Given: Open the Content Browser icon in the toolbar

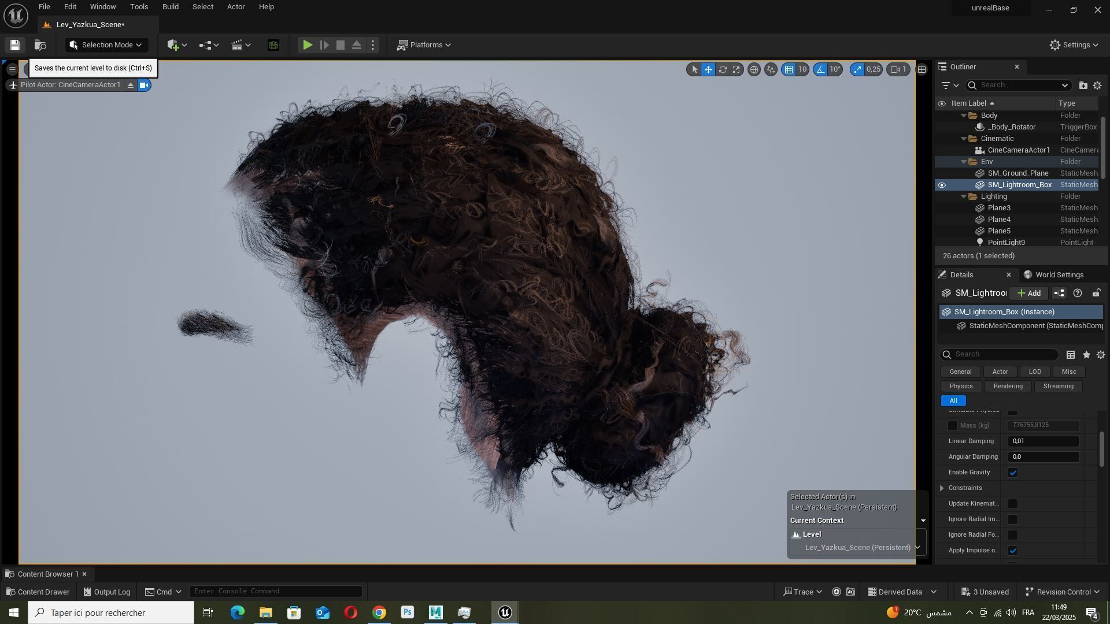Looking at the screenshot, I should [40, 45].
